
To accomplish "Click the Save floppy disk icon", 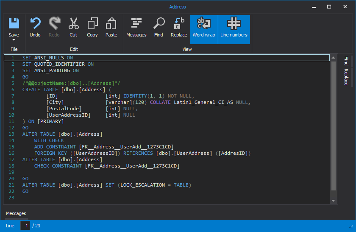I will coord(14,24).
